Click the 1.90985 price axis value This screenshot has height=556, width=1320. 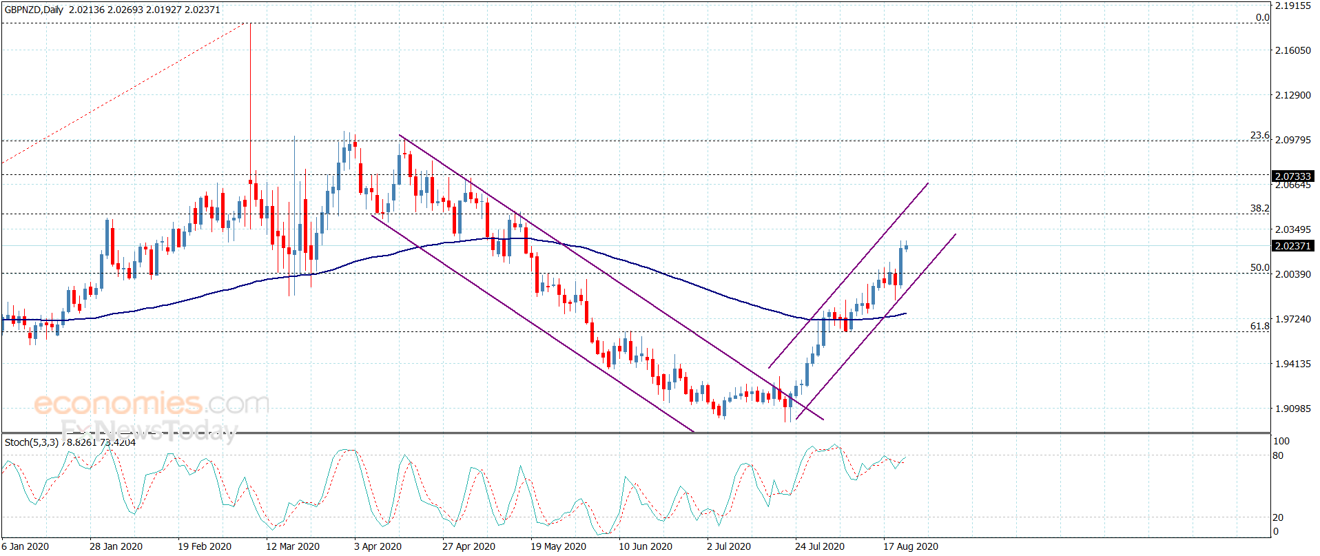[1293, 409]
